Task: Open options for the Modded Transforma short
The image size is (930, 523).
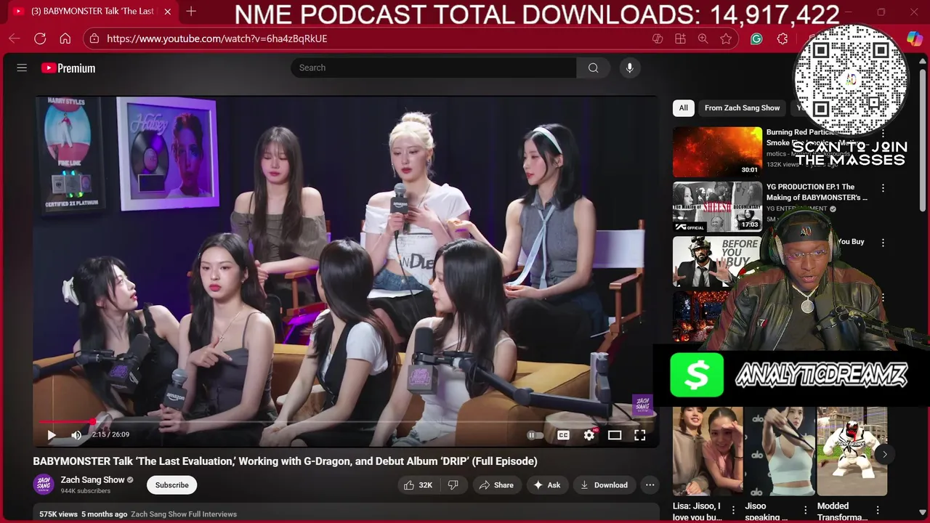Action: 878,510
